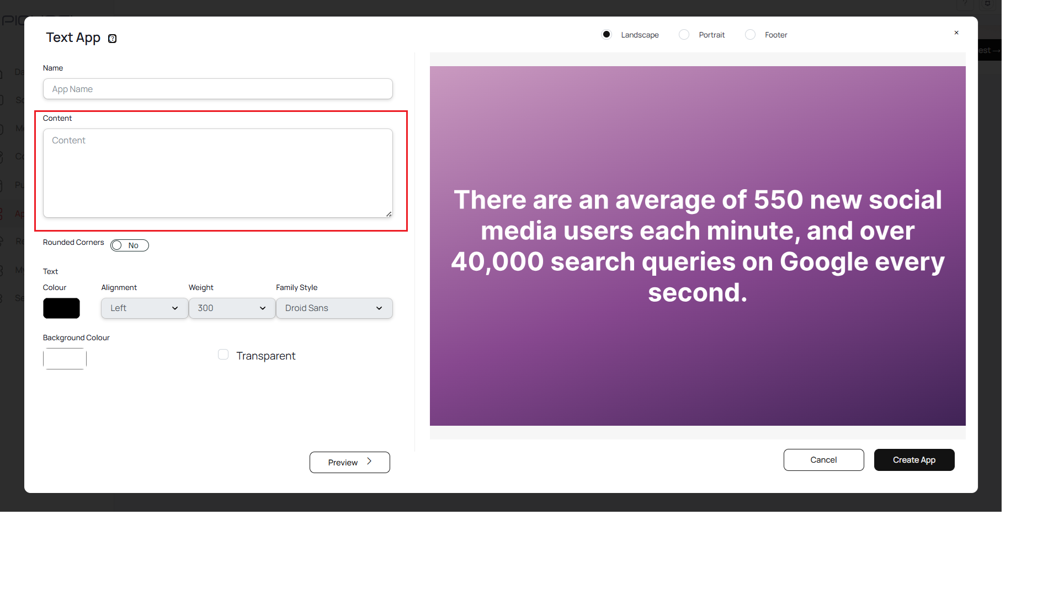This screenshot has width=1059, height=595.
Task: Close the Text App dialog with X
Action: [x=956, y=33]
